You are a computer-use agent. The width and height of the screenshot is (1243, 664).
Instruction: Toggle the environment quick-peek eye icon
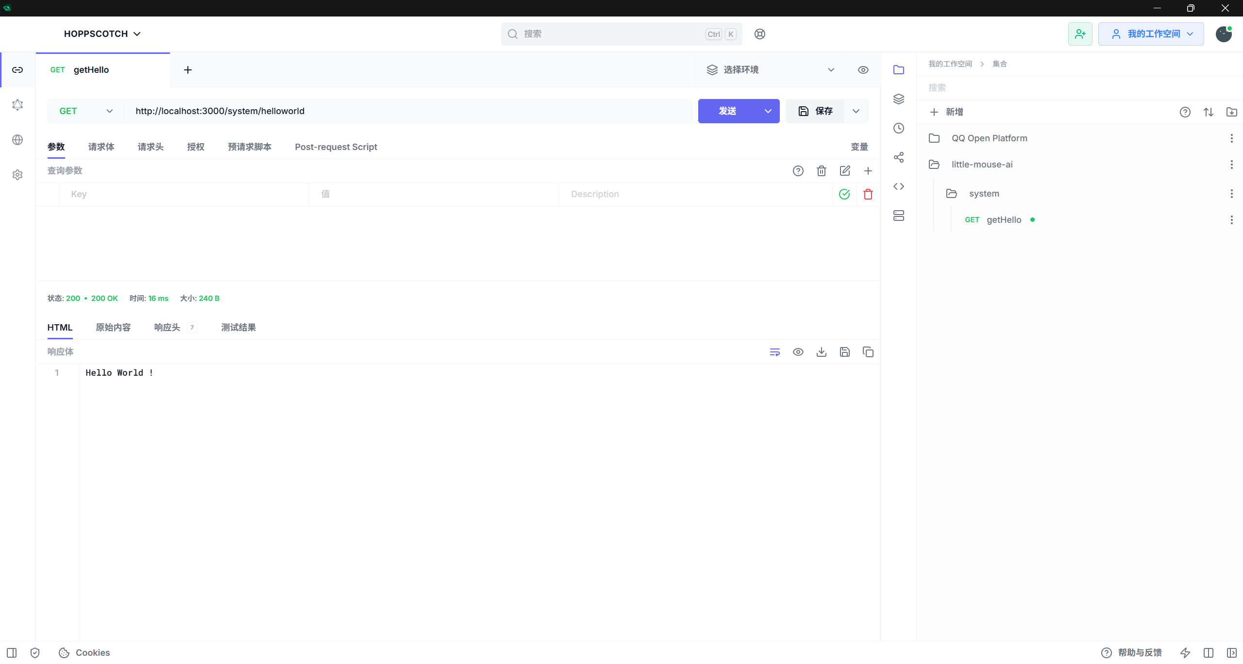[863, 70]
